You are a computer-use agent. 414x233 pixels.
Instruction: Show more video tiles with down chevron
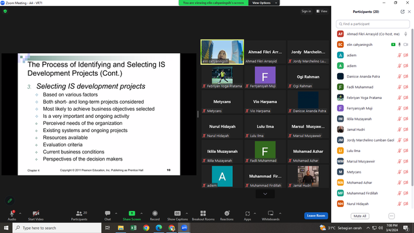pyautogui.click(x=265, y=194)
